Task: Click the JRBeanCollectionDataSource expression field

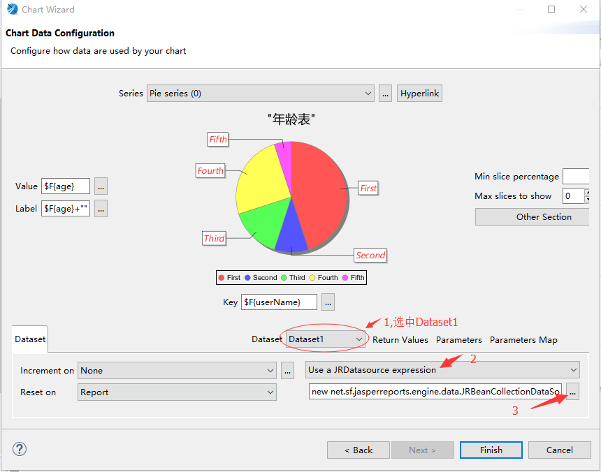Action: coord(435,392)
